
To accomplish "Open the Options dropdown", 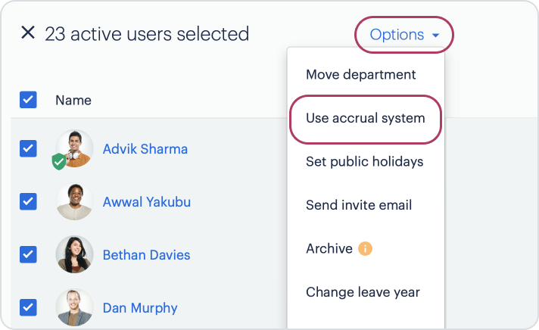I will (404, 35).
